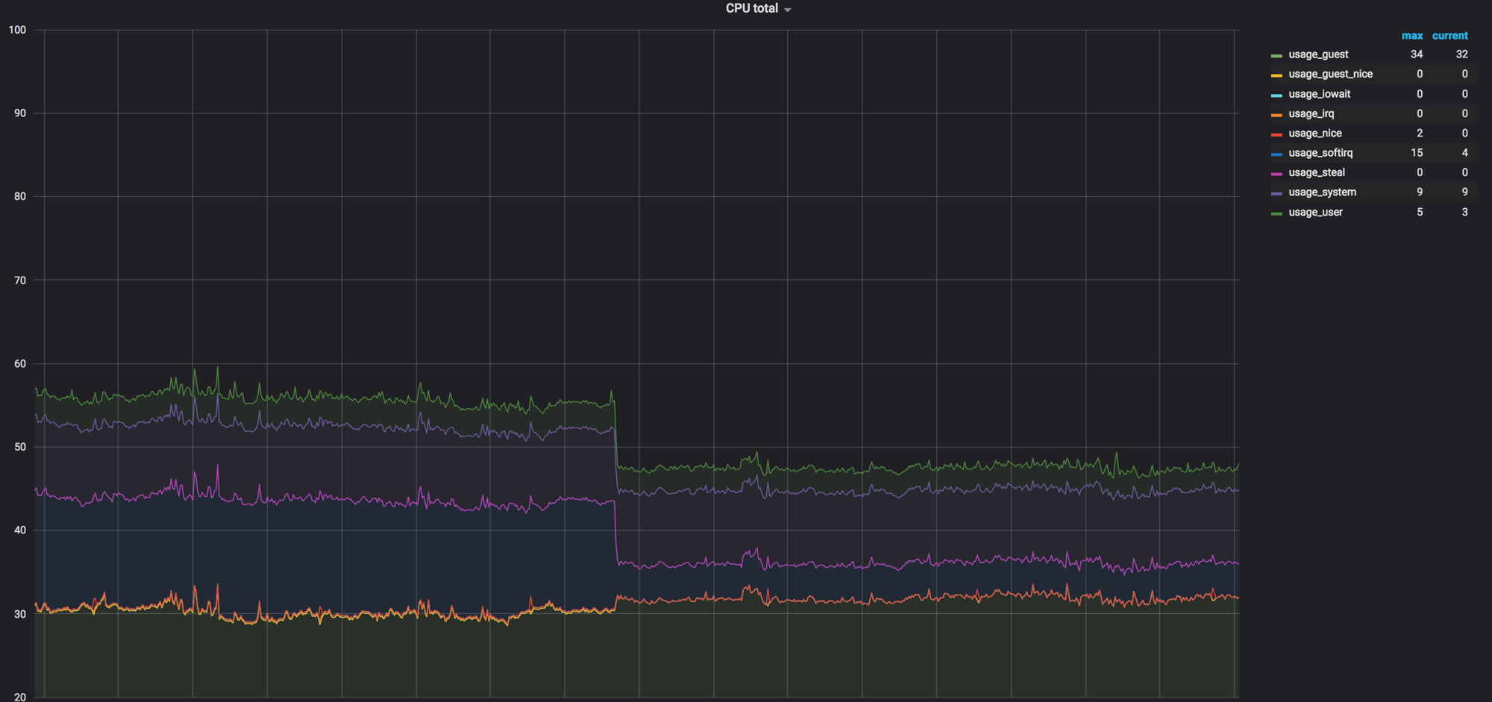The image size is (1492, 702).
Task: Sort legend by the max column header
Action: coord(1411,35)
